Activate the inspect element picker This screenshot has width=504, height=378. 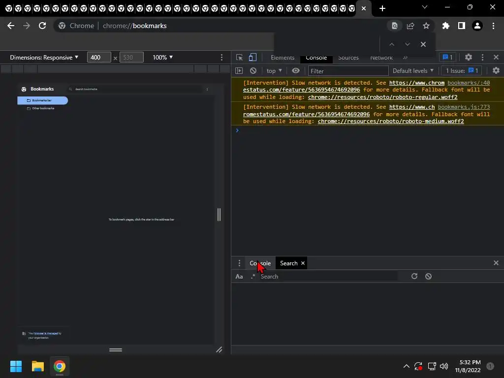240,58
